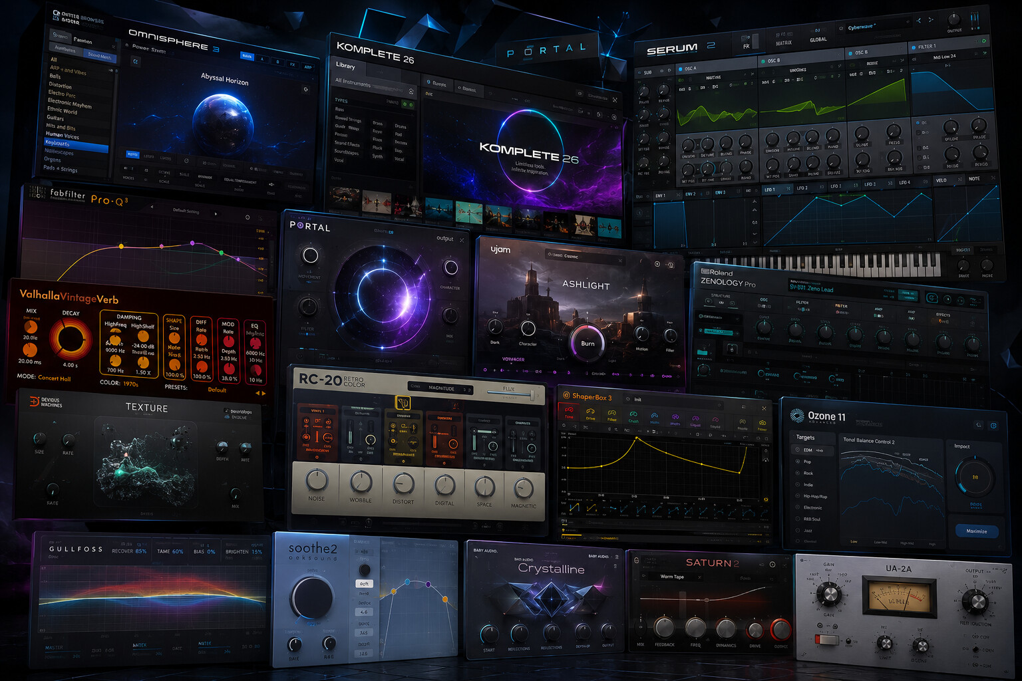
Task: Click the yellow highlighted emblem icon in RC-20
Action: pos(403,402)
